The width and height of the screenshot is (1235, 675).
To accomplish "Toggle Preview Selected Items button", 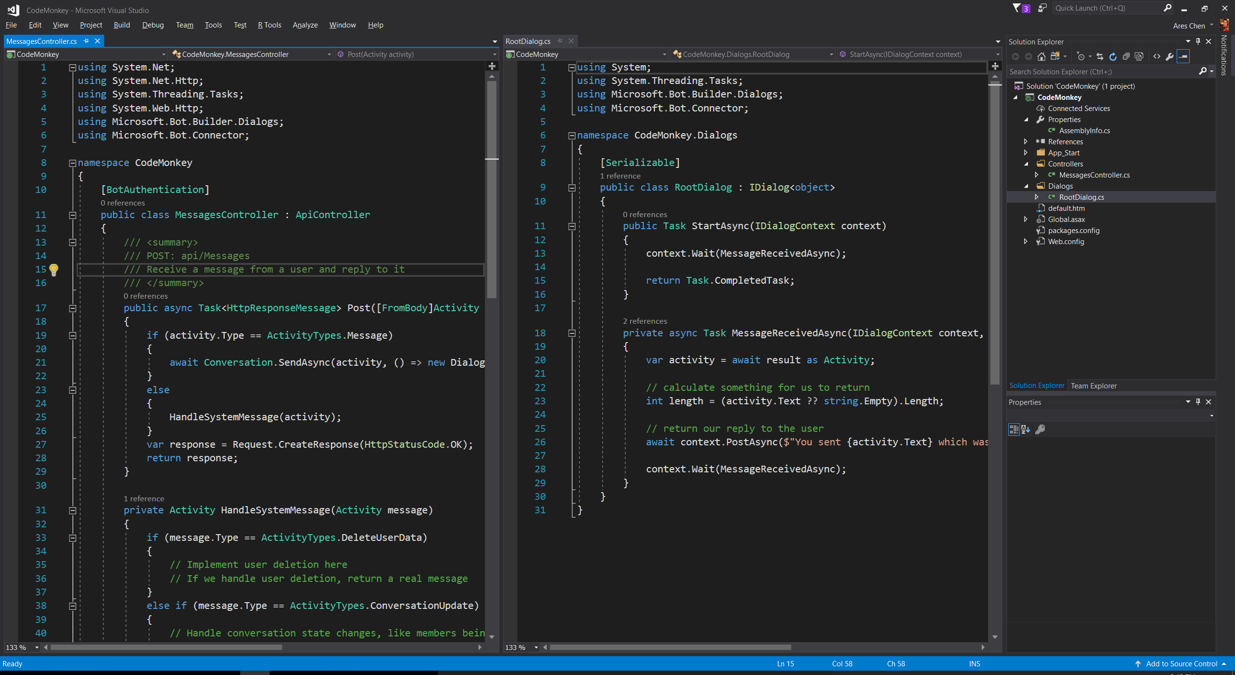I will click(1183, 56).
